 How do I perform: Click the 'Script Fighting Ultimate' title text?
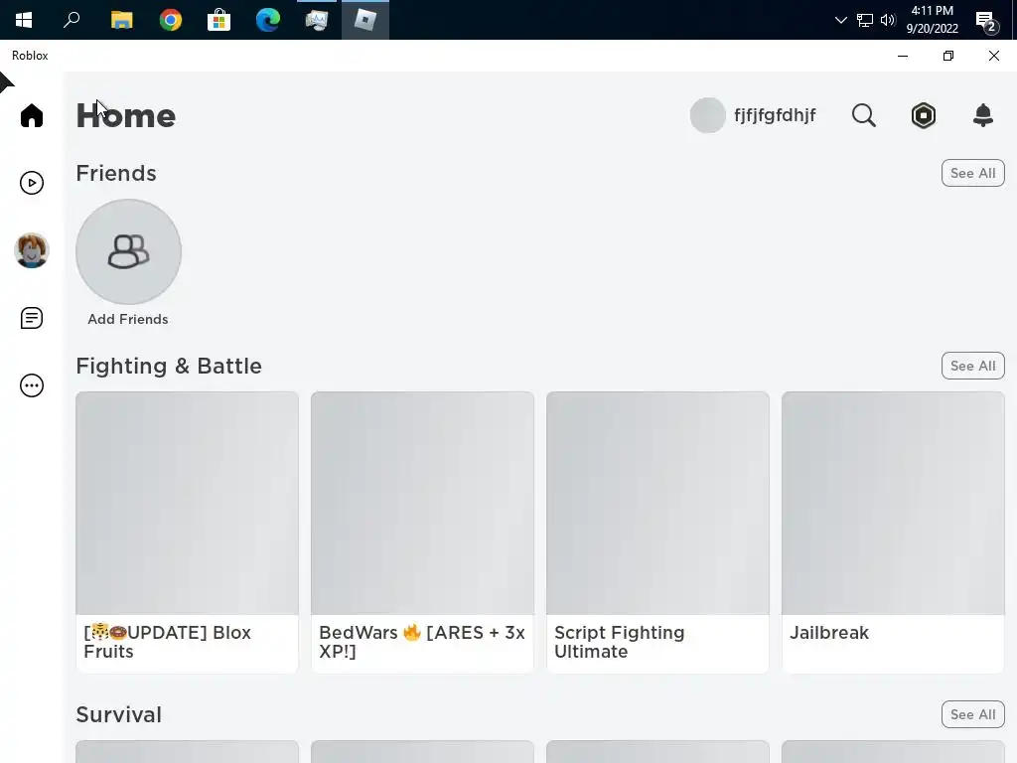point(620,642)
